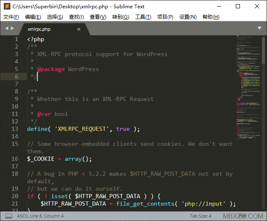This screenshot has width=267, height=221.
Task: Open the 查看(V) menu
Action: click(x=98, y=17)
